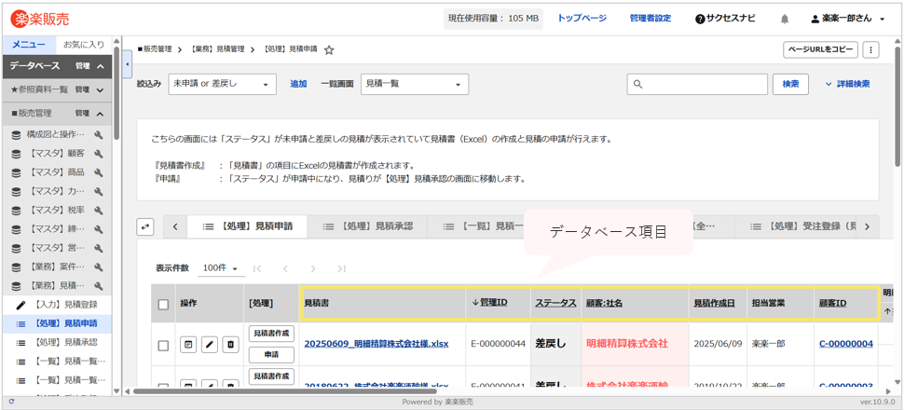Collapse the データベース section
The image size is (904, 410).
click(x=101, y=66)
